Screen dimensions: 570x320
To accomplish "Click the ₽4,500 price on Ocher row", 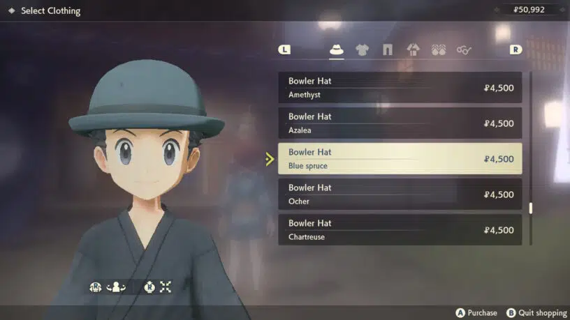I will (x=499, y=195).
